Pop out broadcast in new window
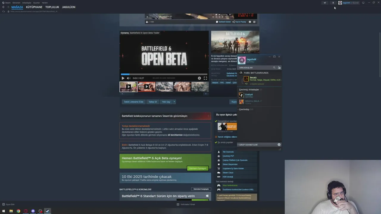 [254, 22]
